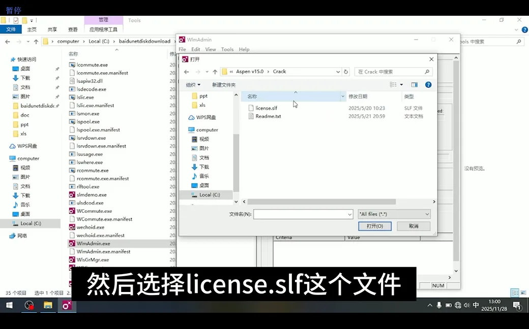This screenshot has height=329, width=529.
Task: Select lsapiw32.dll in Explorer list
Action: pos(90,81)
